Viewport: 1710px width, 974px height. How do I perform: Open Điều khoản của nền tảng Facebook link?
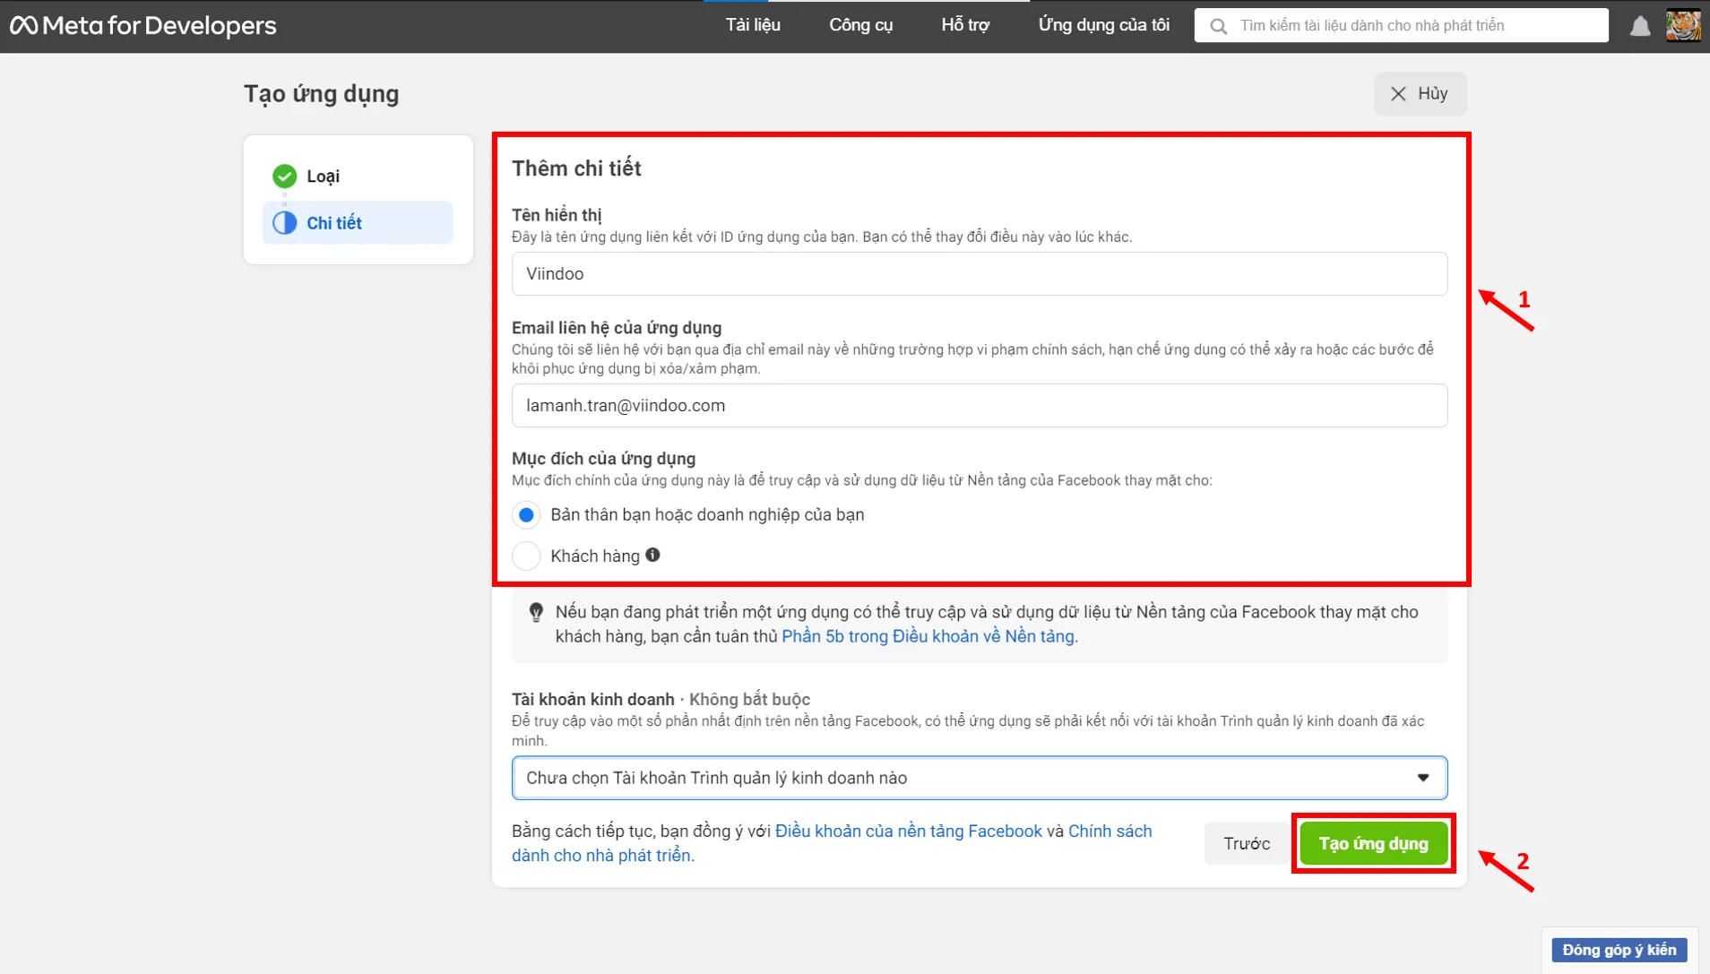[x=908, y=831]
